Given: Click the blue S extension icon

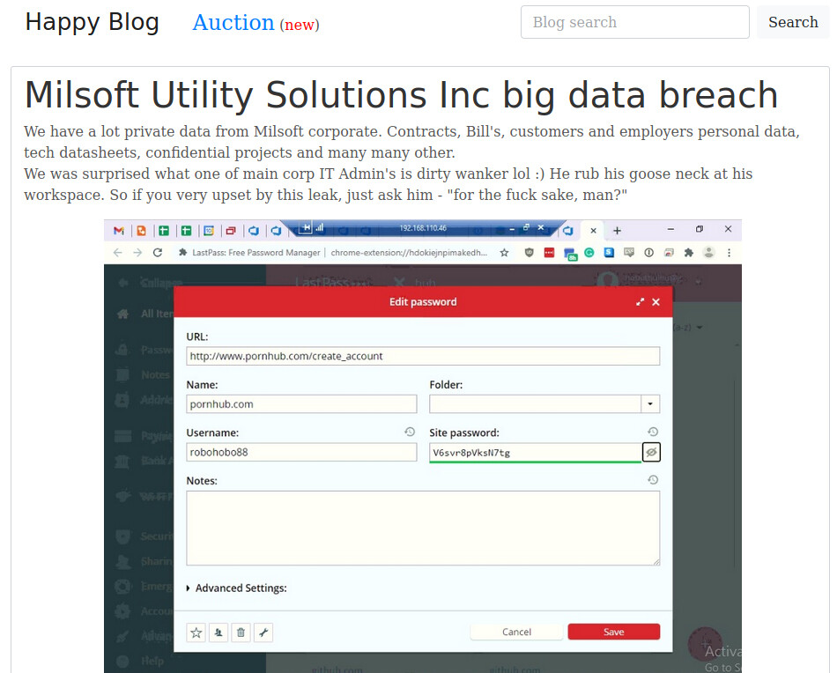Looking at the screenshot, I should click(609, 253).
